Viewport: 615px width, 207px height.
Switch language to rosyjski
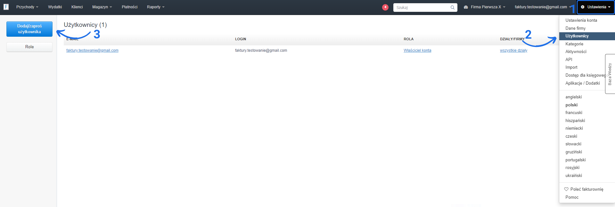[572, 167]
